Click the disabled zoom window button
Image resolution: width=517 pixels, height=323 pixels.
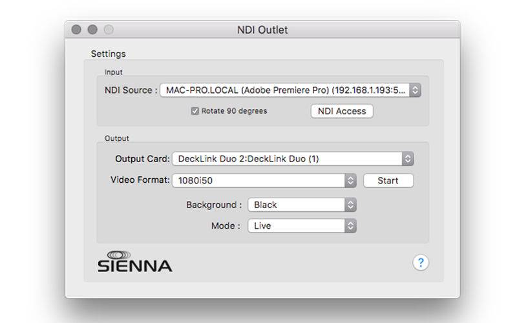pyautogui.click(x=109, y=30)
